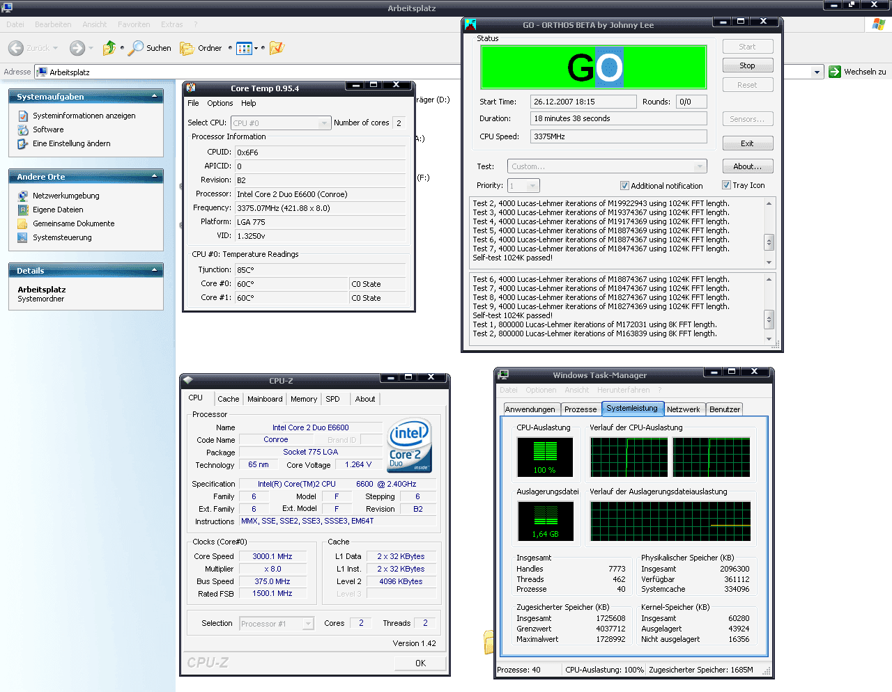Click the Netzwerkumgebung icon

[x=23, y=196]
